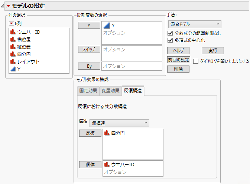The height and width of the screenshot is (184, 250).
Task: Uncheck 多項式の中心化
Action: pyautogui.click(x=170, y=40)
